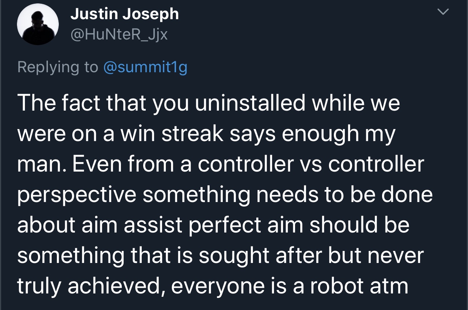Click the Justin Joseph display name
Viewport: 468px width, 310px height.
tap(125, 14)
